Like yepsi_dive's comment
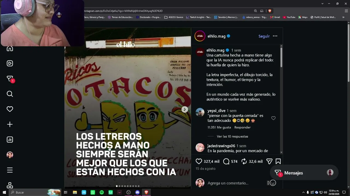Viewport: 350px width, 196px height. 273,118
